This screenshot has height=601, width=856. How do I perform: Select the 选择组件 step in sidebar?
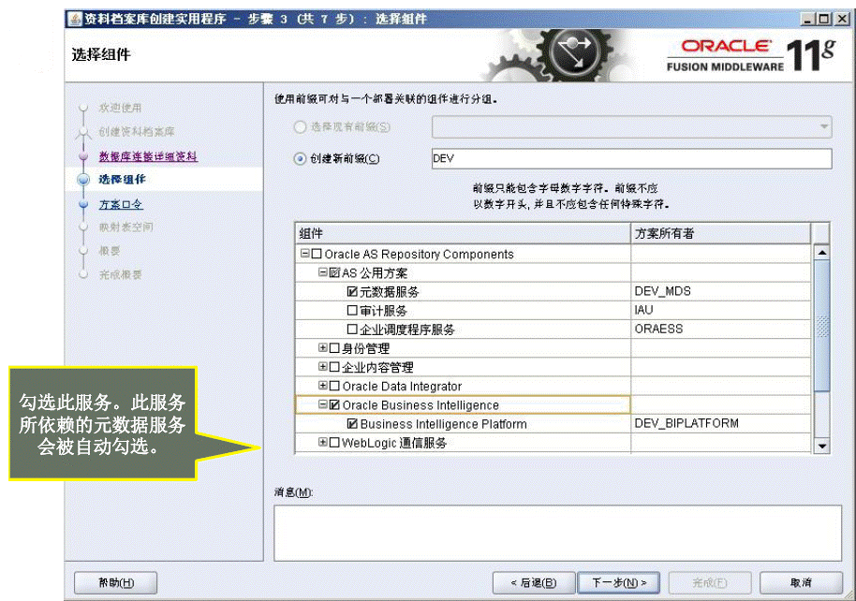[x=123, y=179]
